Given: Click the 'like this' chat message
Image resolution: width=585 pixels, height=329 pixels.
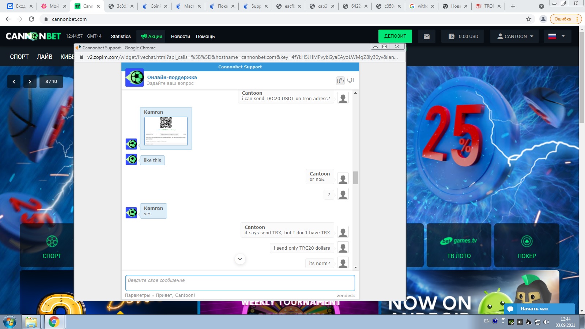Looking at the screenshot, I should [152, 160].
